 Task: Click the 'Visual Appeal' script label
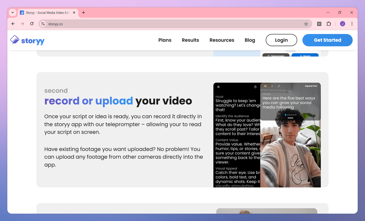tap(226, 168)
